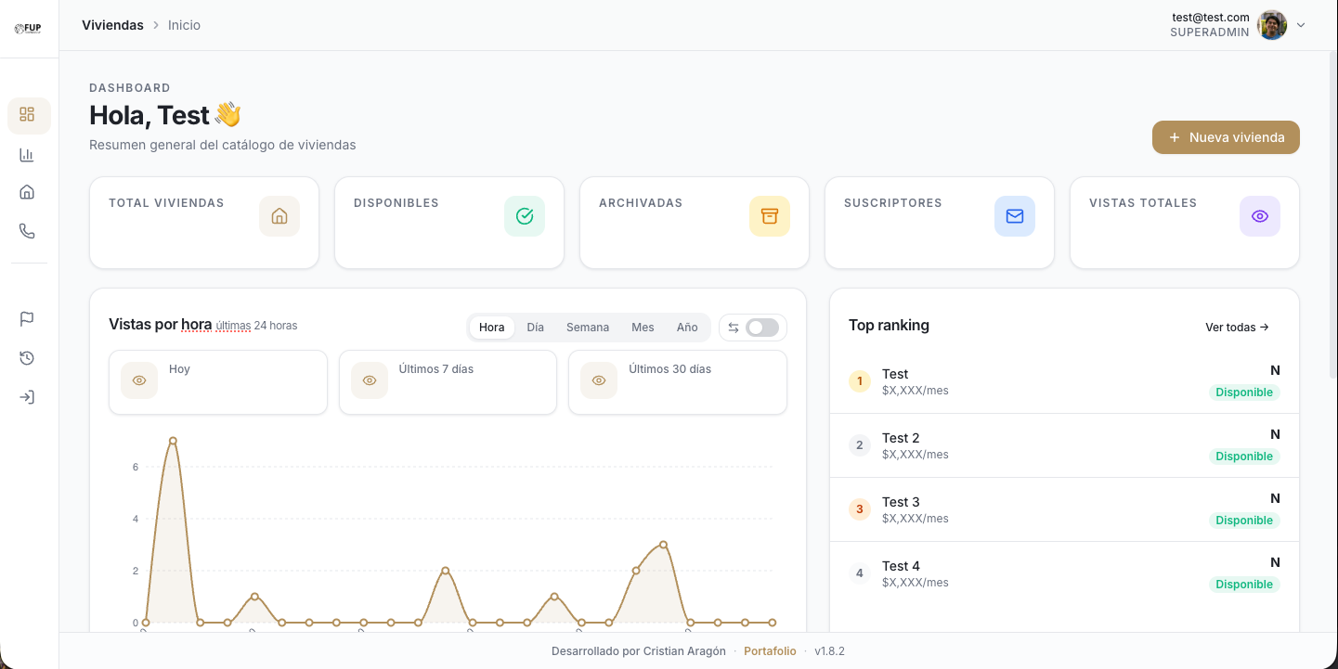Click the eye icon in Vistas Totales card

(1260, 216)
